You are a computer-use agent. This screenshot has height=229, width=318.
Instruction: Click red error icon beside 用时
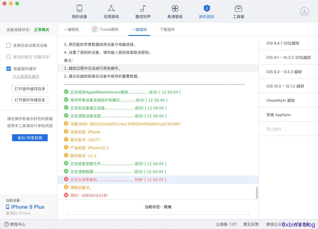click(x=66, y=195)
